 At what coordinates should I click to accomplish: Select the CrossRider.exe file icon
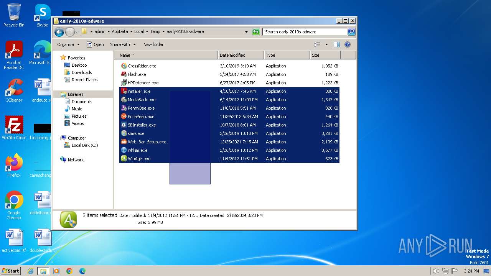pos(124,66)
